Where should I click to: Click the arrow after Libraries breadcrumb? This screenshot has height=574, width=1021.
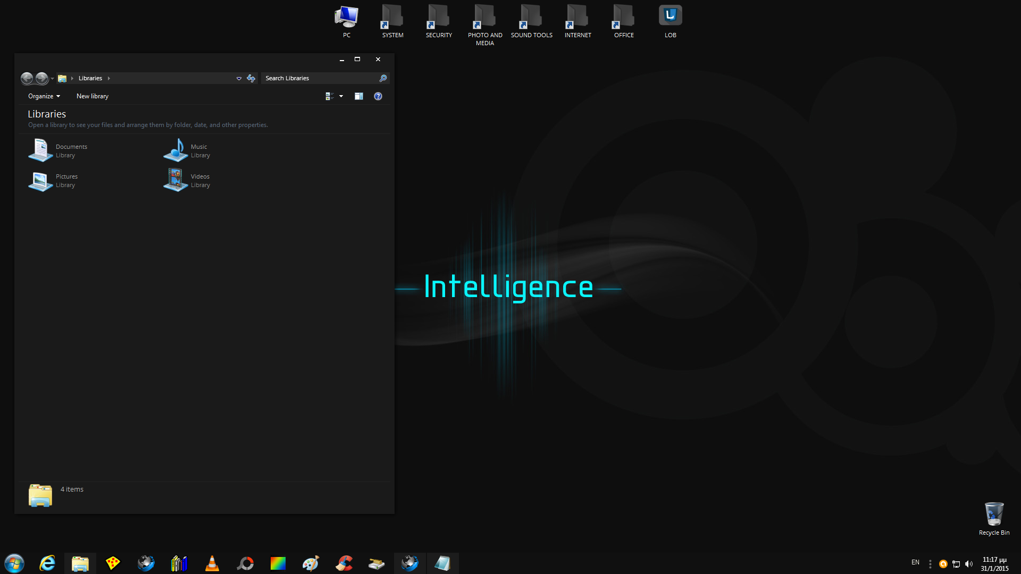(109, 78)
